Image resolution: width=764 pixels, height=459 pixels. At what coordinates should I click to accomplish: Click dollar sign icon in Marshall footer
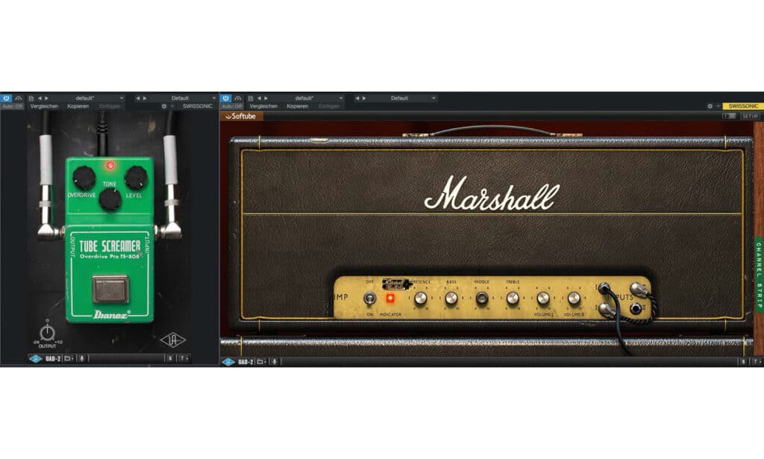tap(744, 362)
